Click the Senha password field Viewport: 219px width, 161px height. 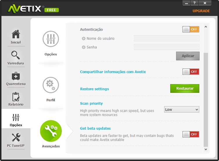tap(166, 47)
